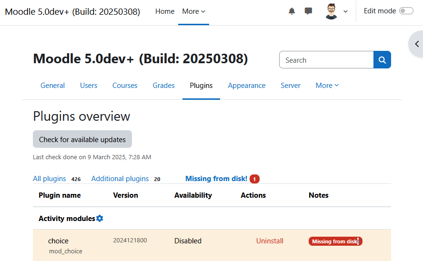This screenshot has height=269, width=423.
Task: Switch to the Grades tab
Action: [x=163, y=86]
